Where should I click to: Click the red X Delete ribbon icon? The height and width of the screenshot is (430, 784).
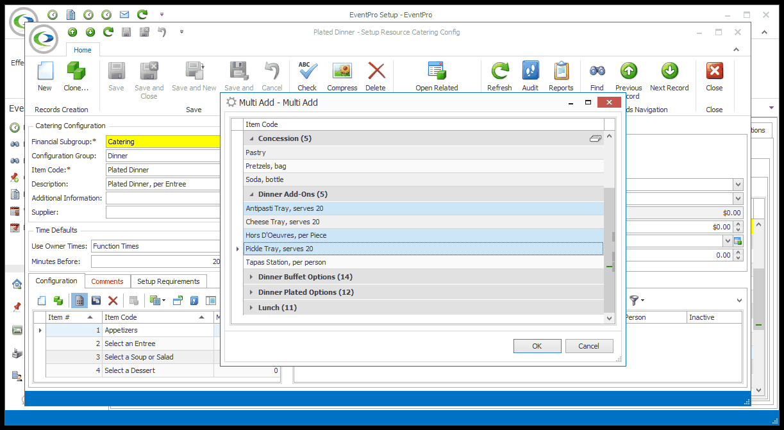tap(376, 72)
